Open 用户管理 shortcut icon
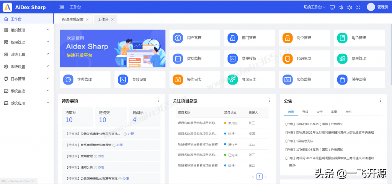This screenshot has width=392, height=184. pyautogui.click(x=178, y=38)
